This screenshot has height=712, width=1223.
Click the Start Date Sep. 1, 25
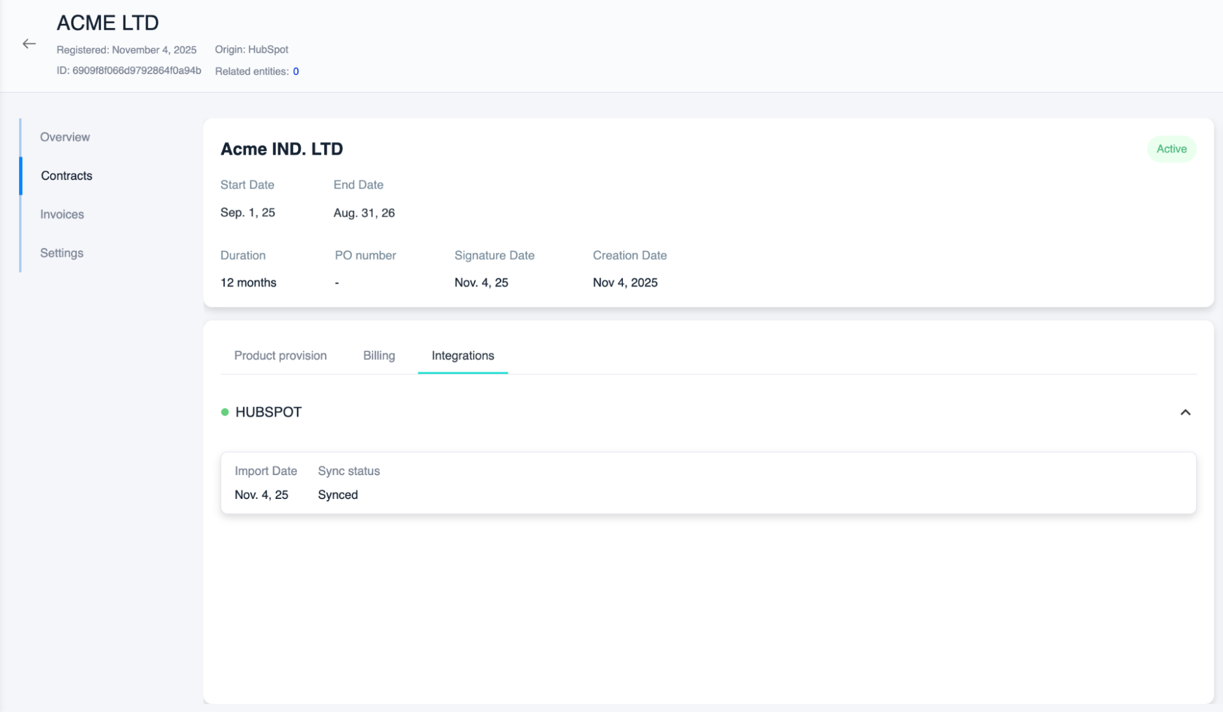pyautogui.click(x=248, y=212)
